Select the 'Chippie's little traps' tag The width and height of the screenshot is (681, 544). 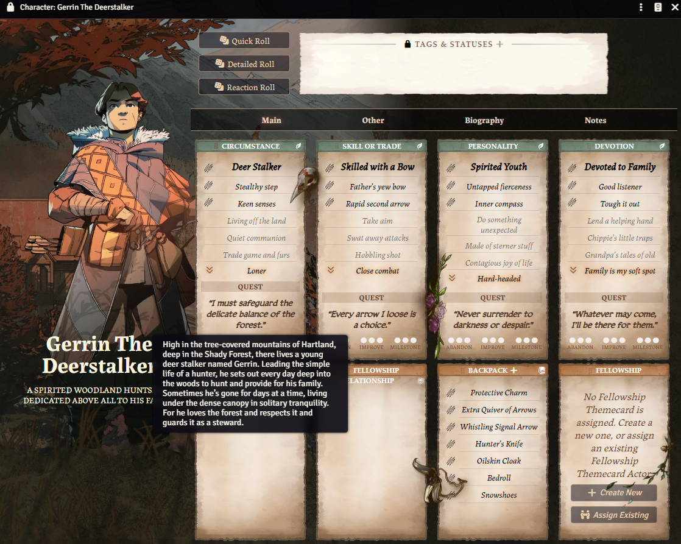620,238
